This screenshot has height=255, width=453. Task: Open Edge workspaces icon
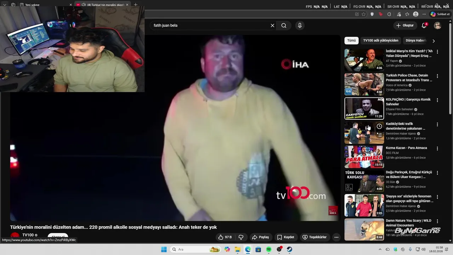[13, 5]
